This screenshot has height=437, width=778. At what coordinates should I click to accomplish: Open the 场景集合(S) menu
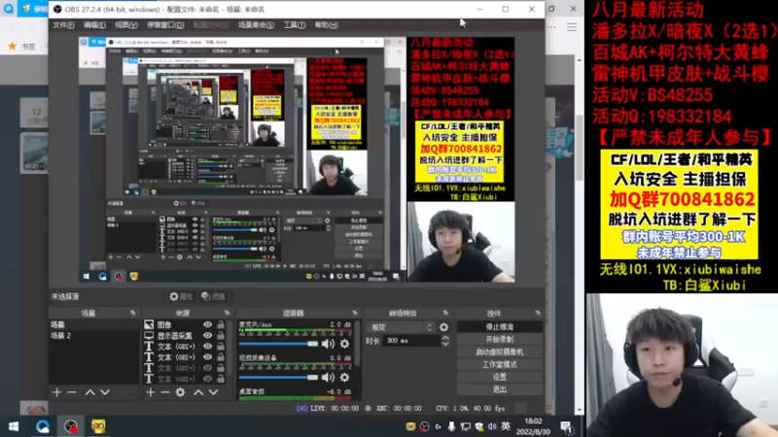256,25
